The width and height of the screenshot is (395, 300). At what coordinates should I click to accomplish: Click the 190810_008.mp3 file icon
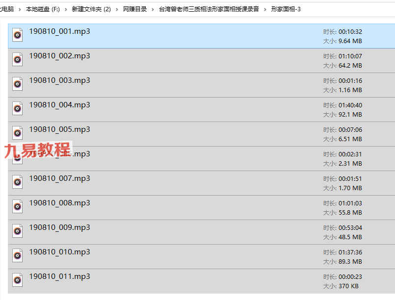(x=17, y=206)
